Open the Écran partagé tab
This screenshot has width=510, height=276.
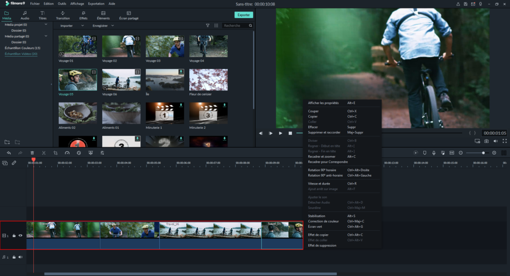[x=129, y=15]
